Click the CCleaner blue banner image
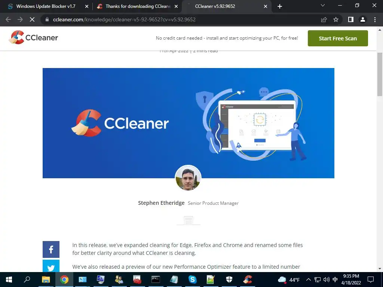Viewport: 383px width, 287px height. [189, 123]
